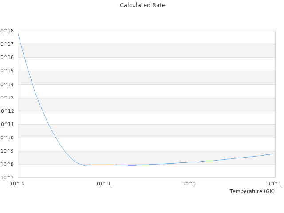Image resolution: width=284 pixels, height=213 pixels.
Task: Select the 10^15 y-axis tick label
Action: (8, 71)
